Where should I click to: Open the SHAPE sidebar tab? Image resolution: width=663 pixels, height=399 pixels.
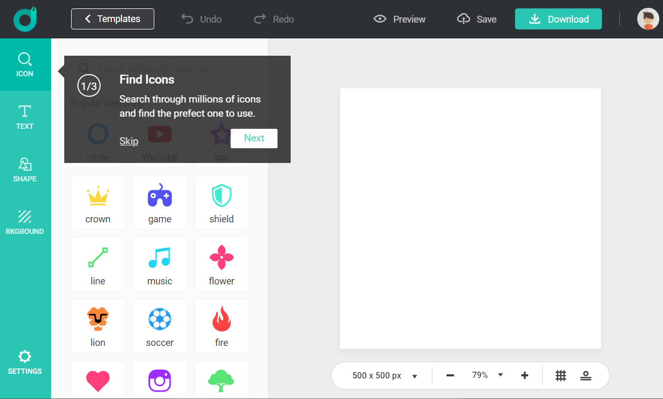tap(25, 170)
